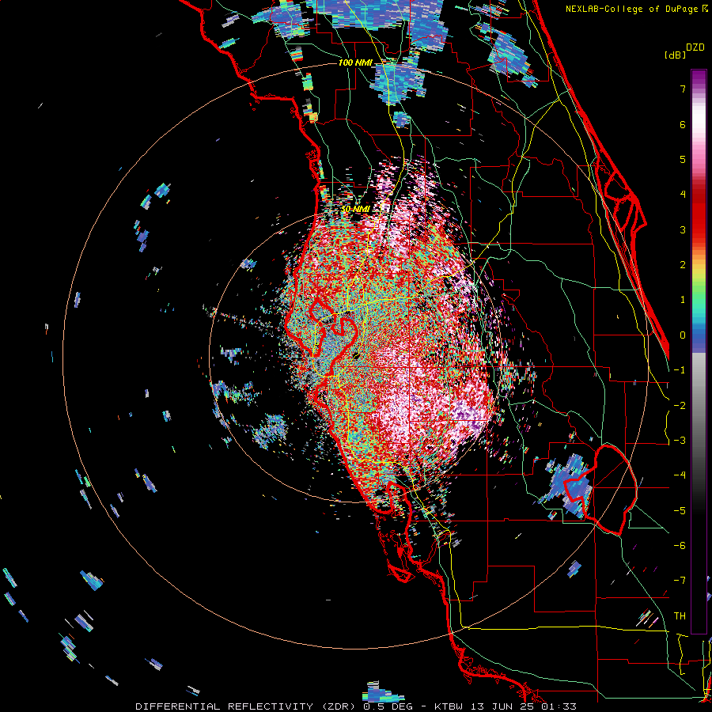Click the -6 value on the color scale
The width and height of the screenshot is (712, 712).
point(680,546)
